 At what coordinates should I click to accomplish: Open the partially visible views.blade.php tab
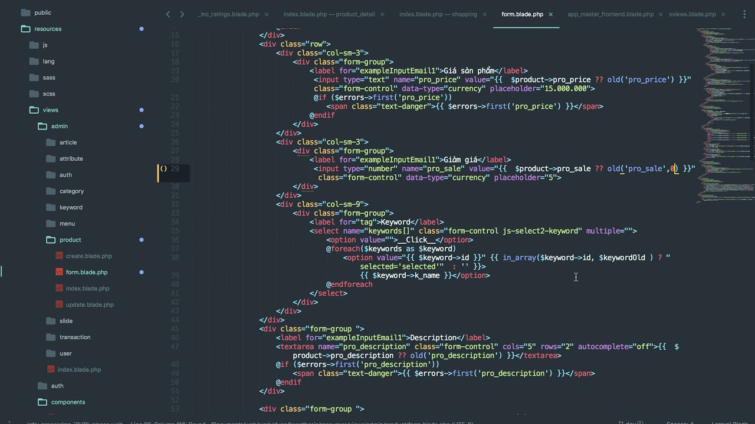[692, 14]
